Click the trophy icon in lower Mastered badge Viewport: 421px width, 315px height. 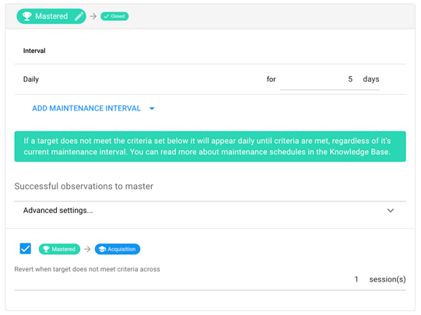tap(46, 249)
